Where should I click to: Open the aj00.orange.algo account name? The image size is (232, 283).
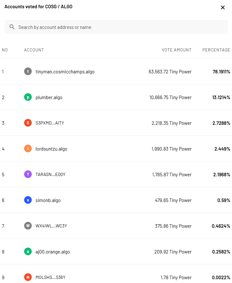(53, 252)
